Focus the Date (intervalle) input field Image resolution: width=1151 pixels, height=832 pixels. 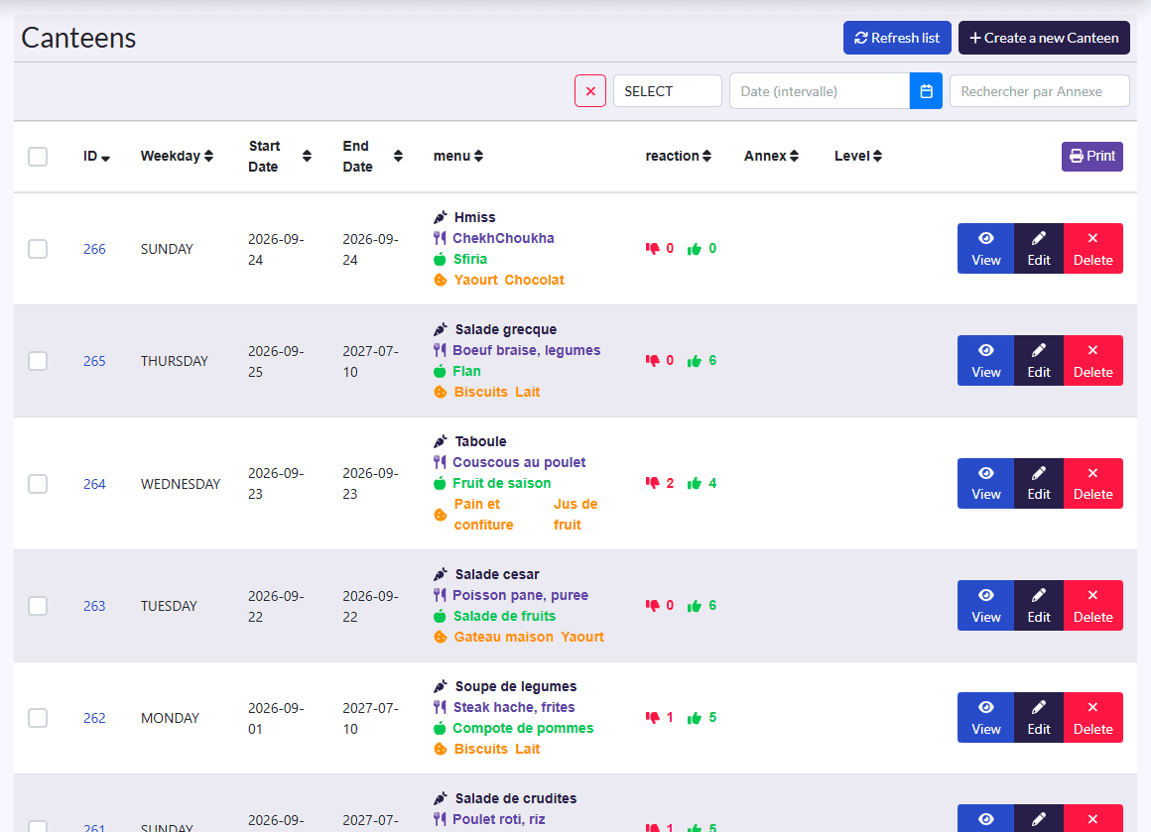click(820, 91)
